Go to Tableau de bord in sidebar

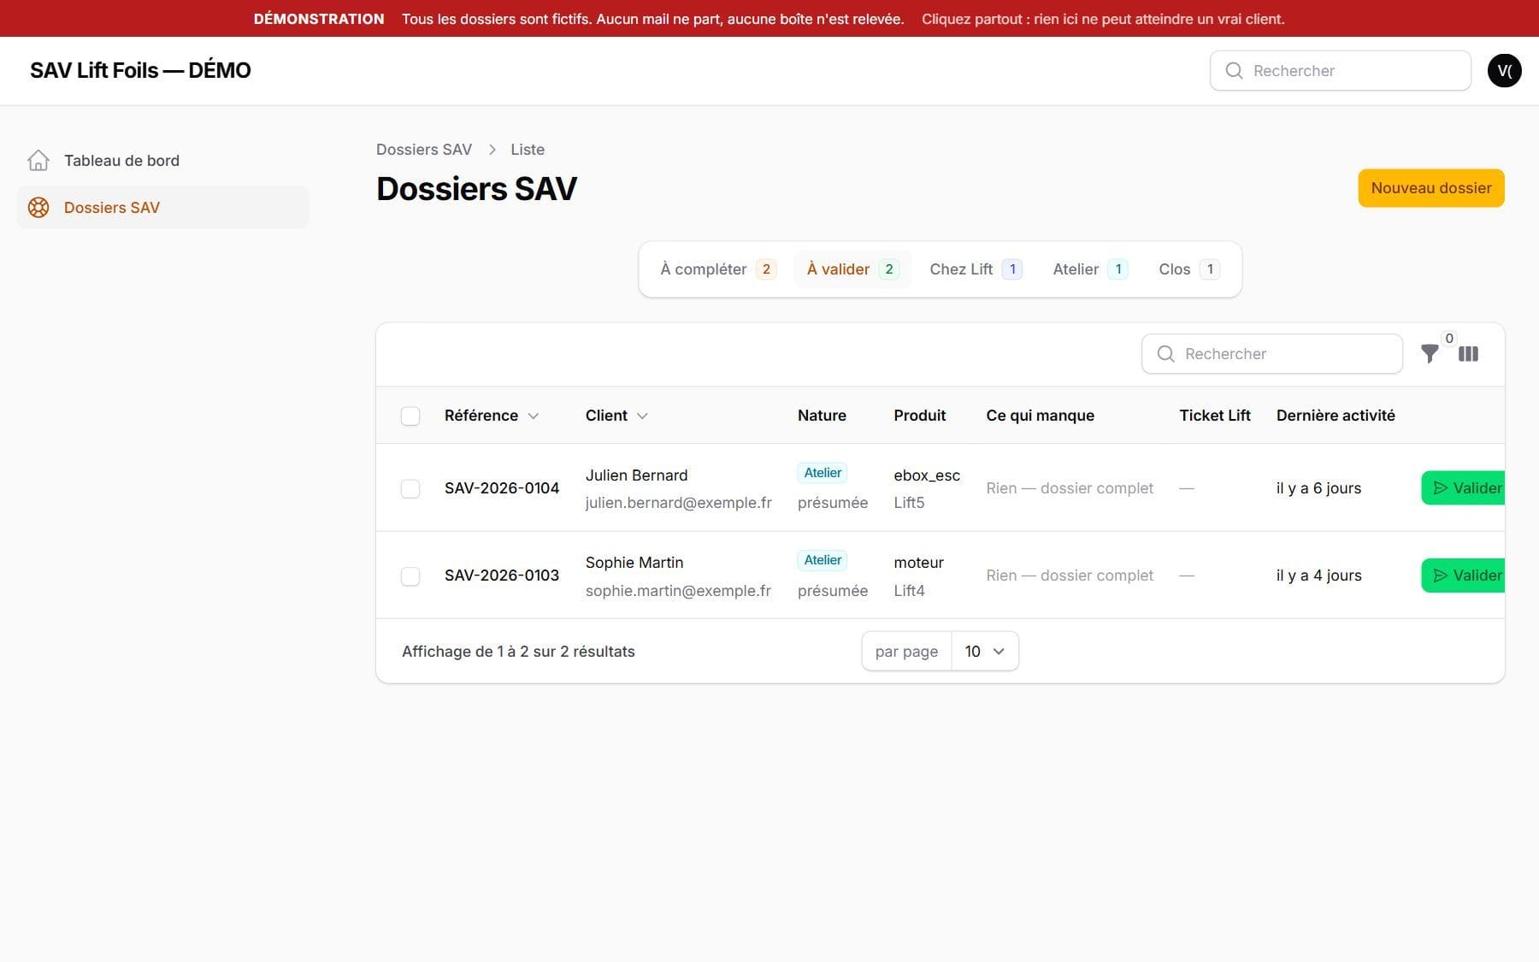[x=162, y=161]
